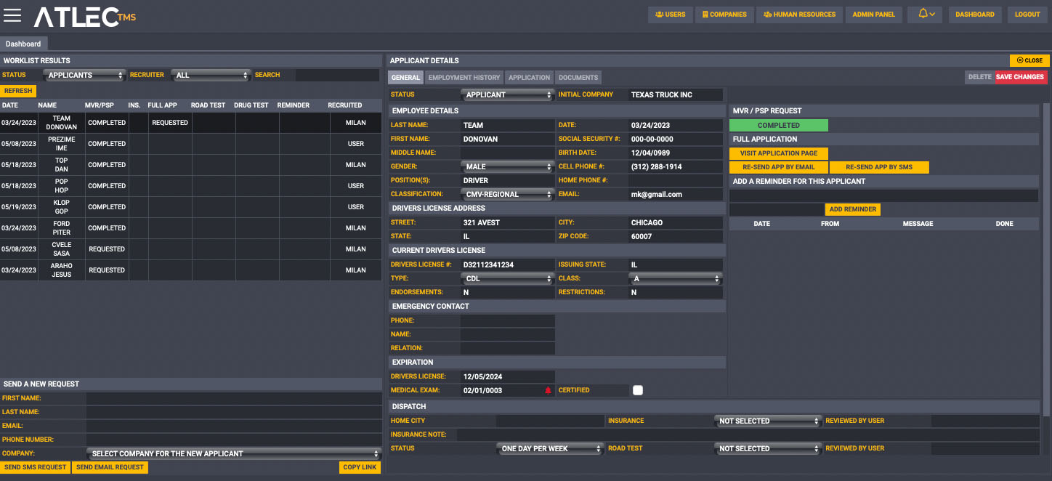This screenshot has height=481, width=1052.
Task: Open Companies from the top bar
Action: click(x=724, y=15)
